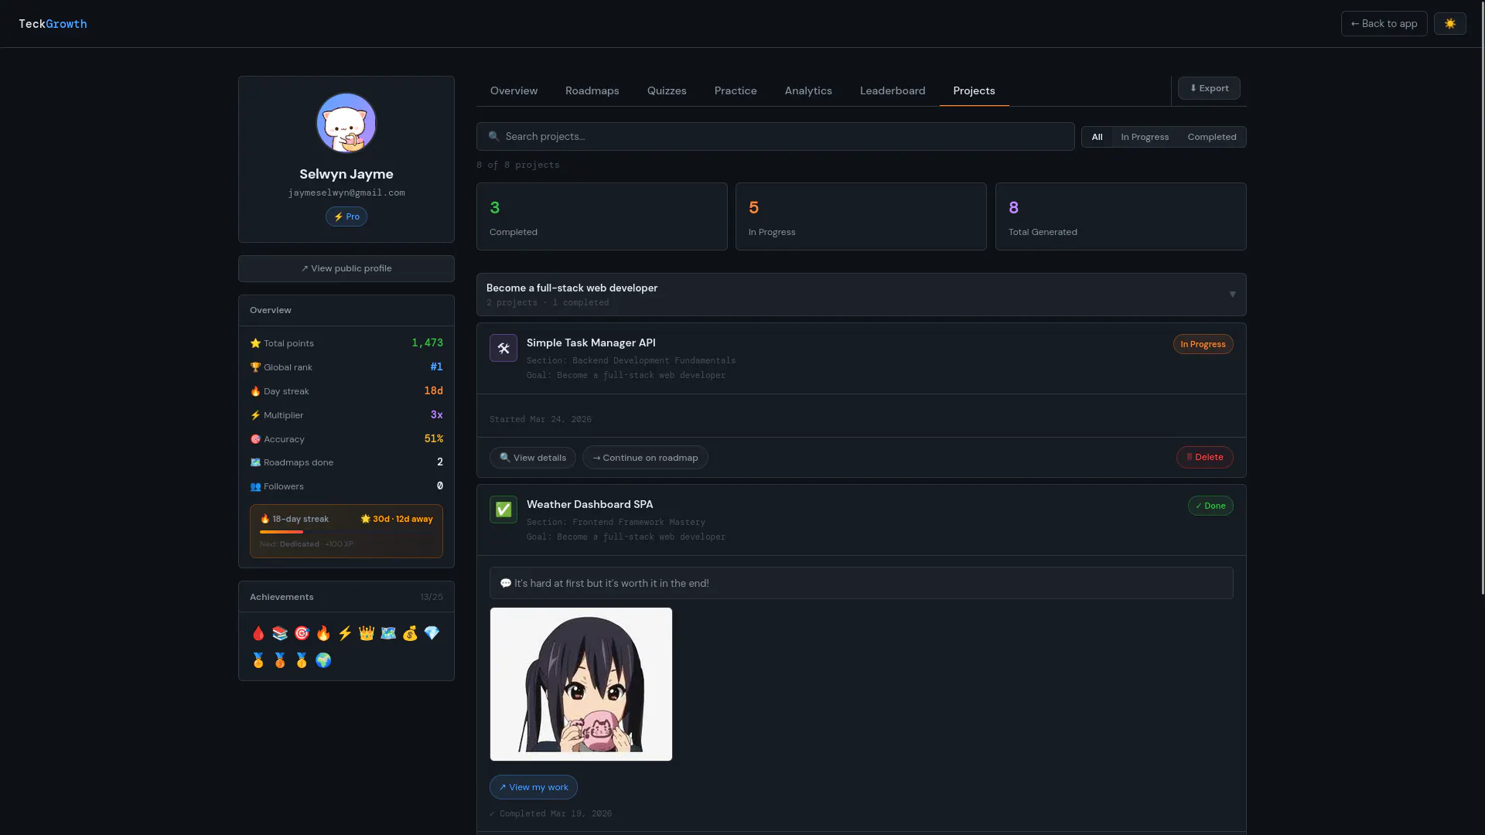
Task: Click the Total Generated stat card
Action: (x=1121, y=216)
